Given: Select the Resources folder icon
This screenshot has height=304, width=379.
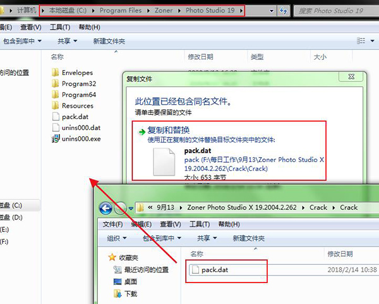Looking at the screenshot, I should tap(56, 105).
